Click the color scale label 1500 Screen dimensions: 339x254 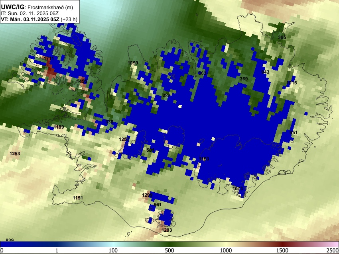pyautogui.click(x=282, y=250)
